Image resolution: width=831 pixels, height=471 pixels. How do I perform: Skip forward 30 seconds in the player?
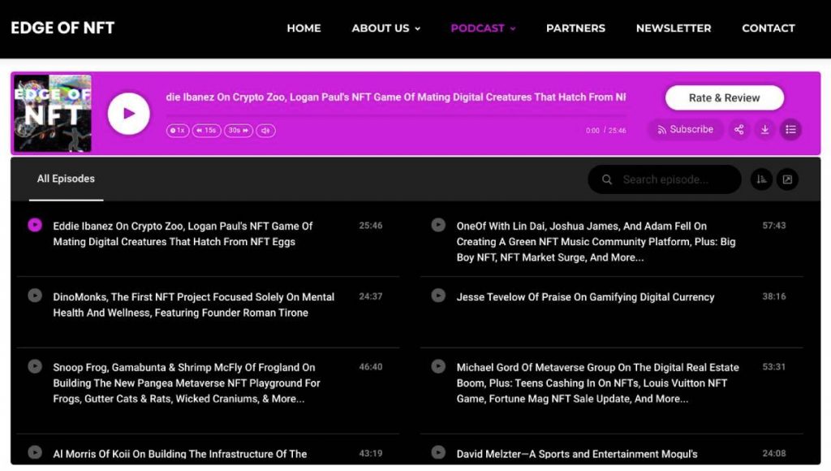[239, 131]
